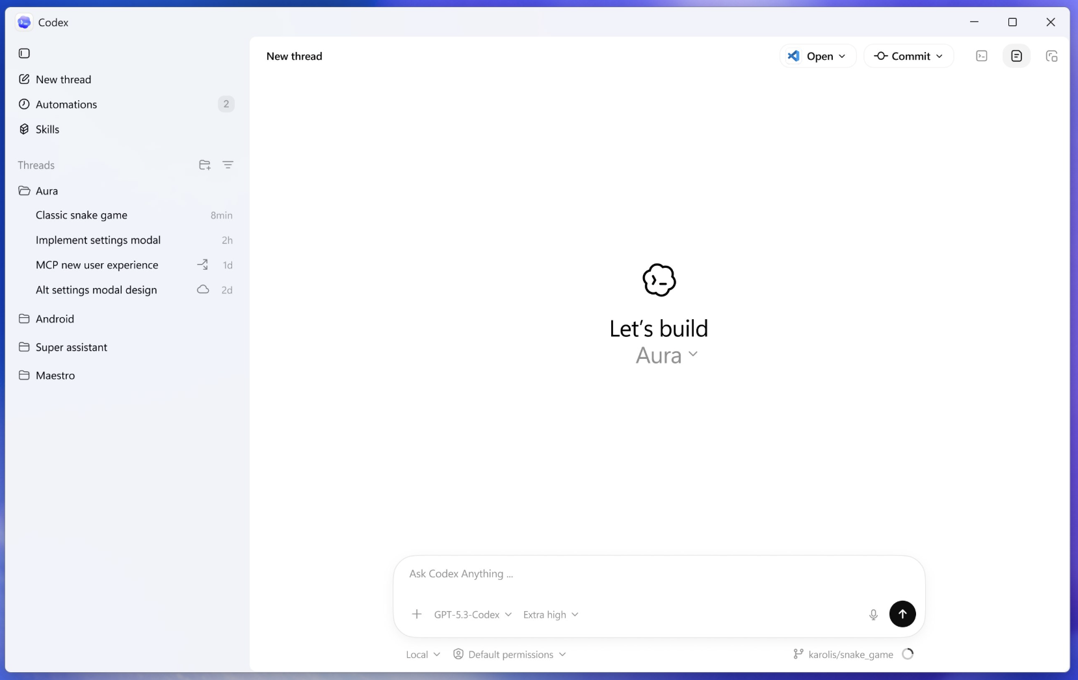Click the plus attach icon in composer
1078x680 pixels.
tap(417, 614)
